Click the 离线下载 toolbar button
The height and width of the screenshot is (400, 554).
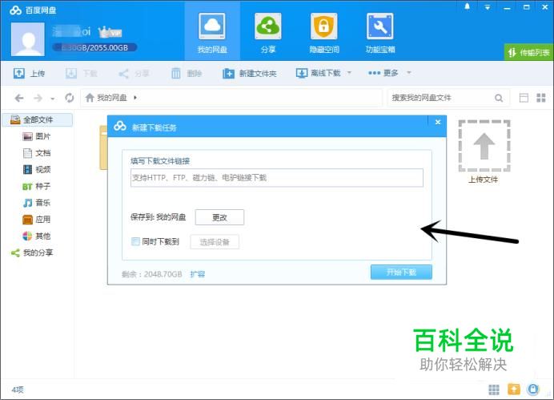pyautogui.click(x=318, y=73)
